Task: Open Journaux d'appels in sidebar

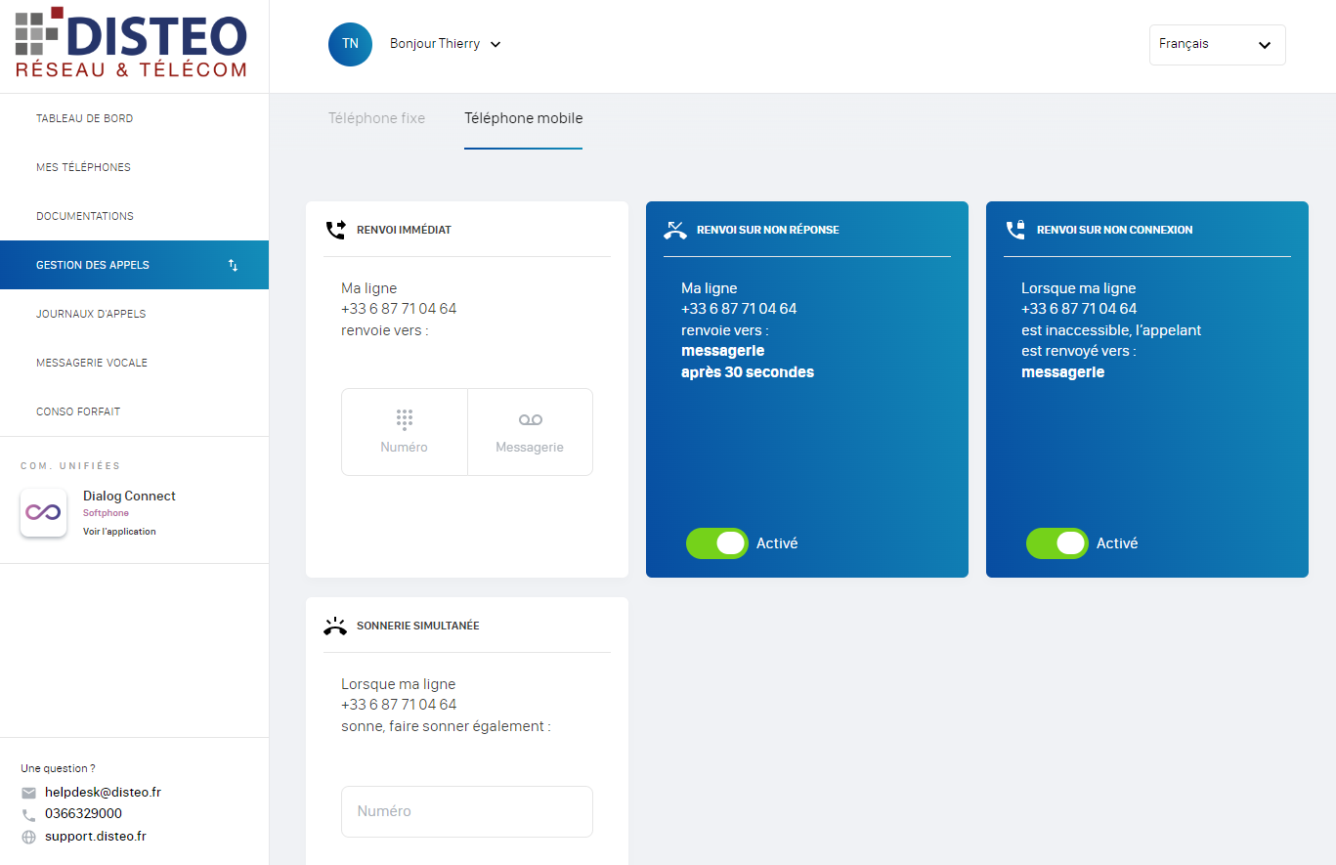Action: click(134, 314)
